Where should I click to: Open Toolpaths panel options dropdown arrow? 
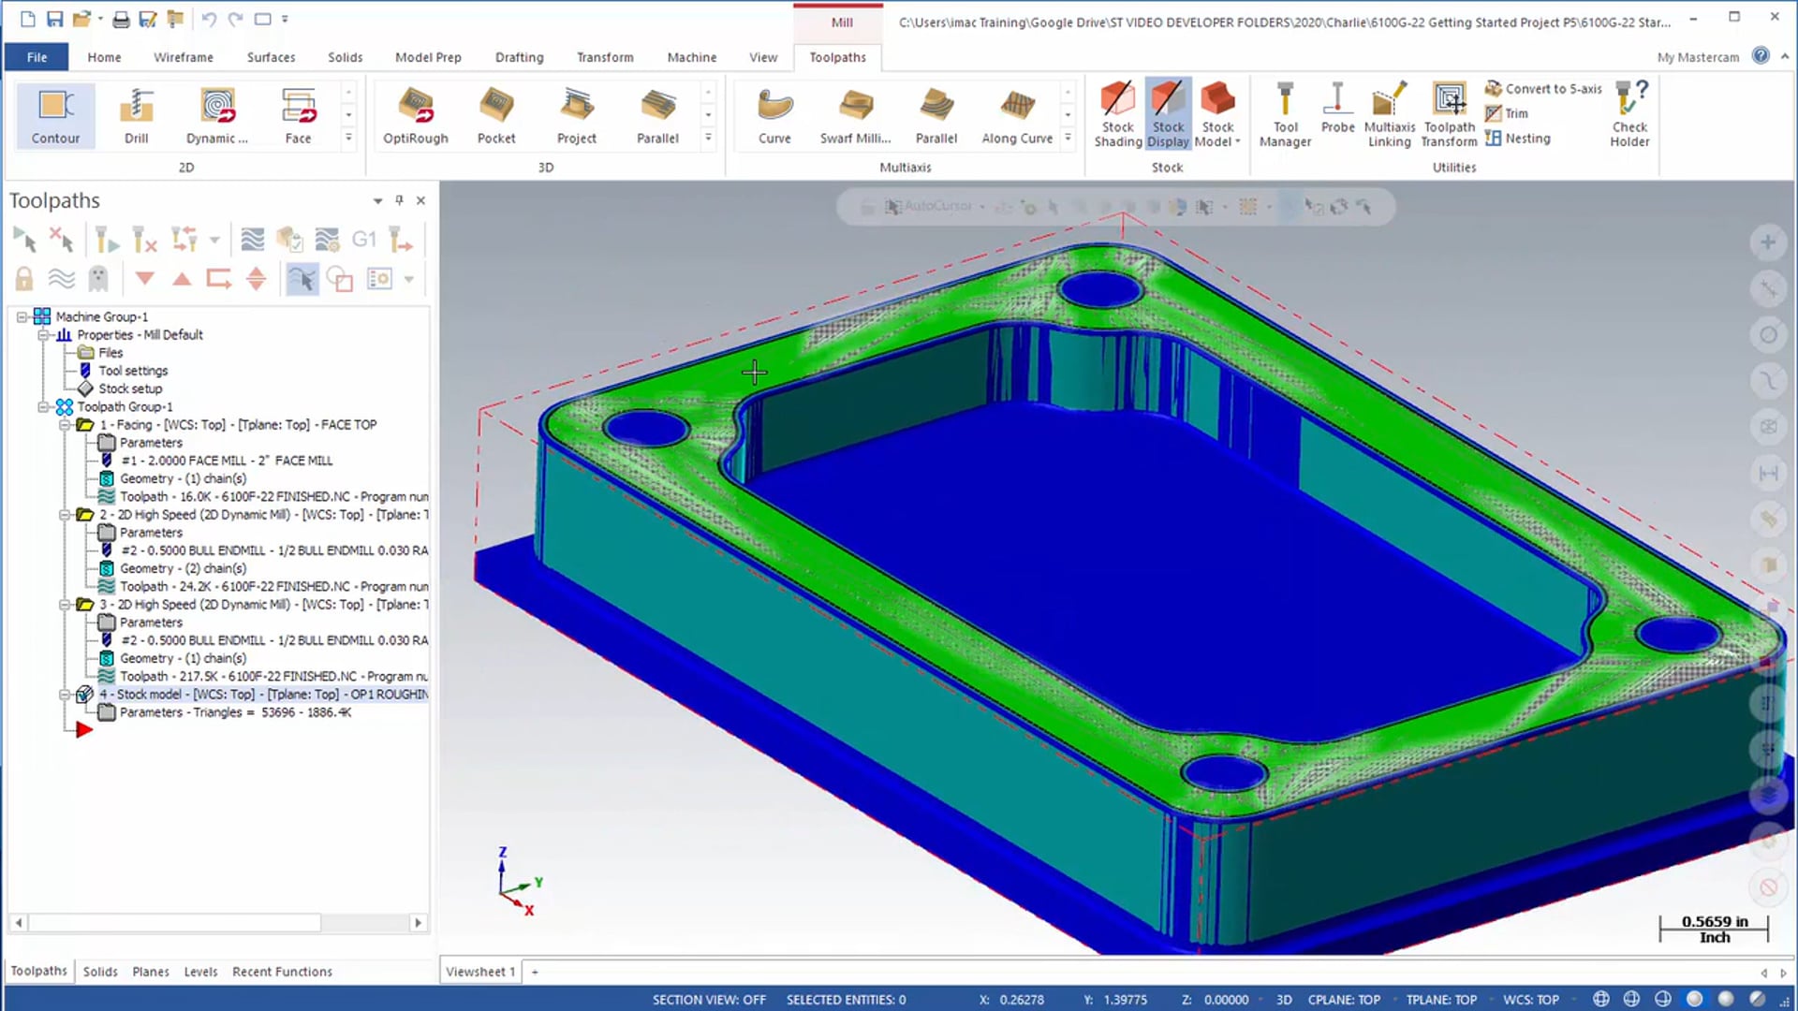click(x=377, y=200)
